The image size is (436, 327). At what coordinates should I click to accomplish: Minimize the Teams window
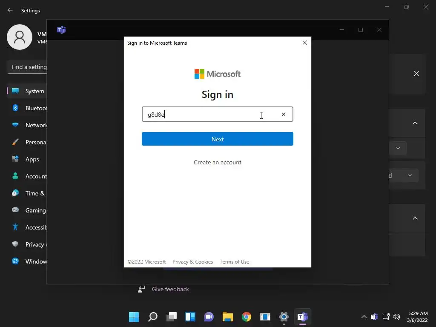[342, 30]
